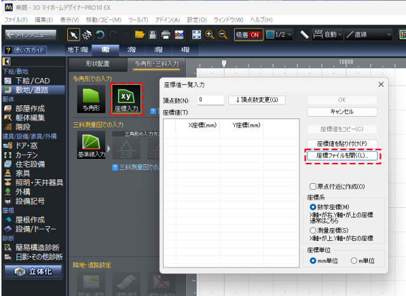Select the 測量座標(S) radio button
The height and width of the screenshot is (296, 406).
pos(313,230)
